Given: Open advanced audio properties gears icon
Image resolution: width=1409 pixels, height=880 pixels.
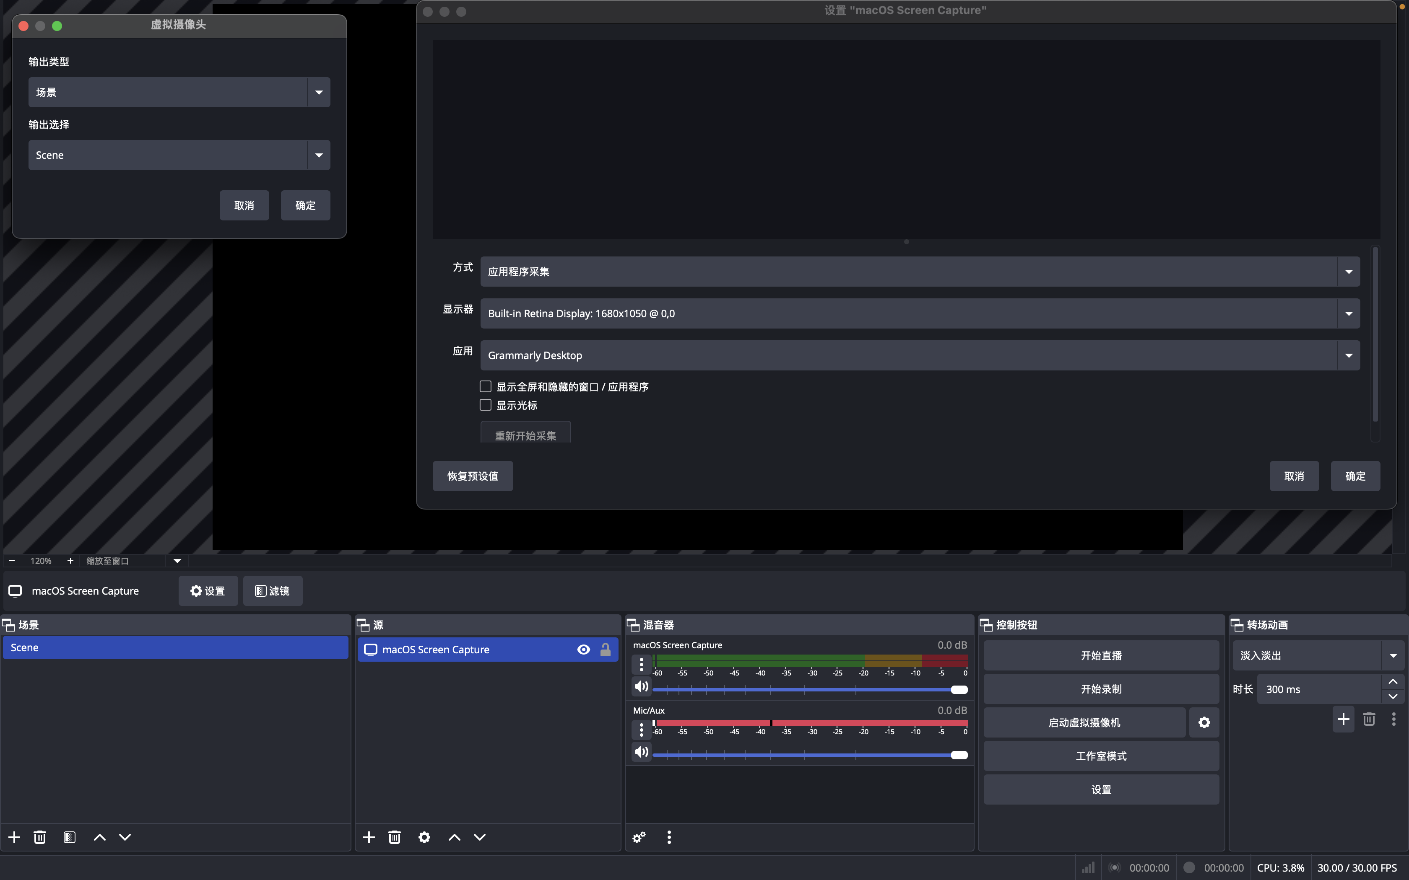Looking at the screenshot, I should pos(639,837).
